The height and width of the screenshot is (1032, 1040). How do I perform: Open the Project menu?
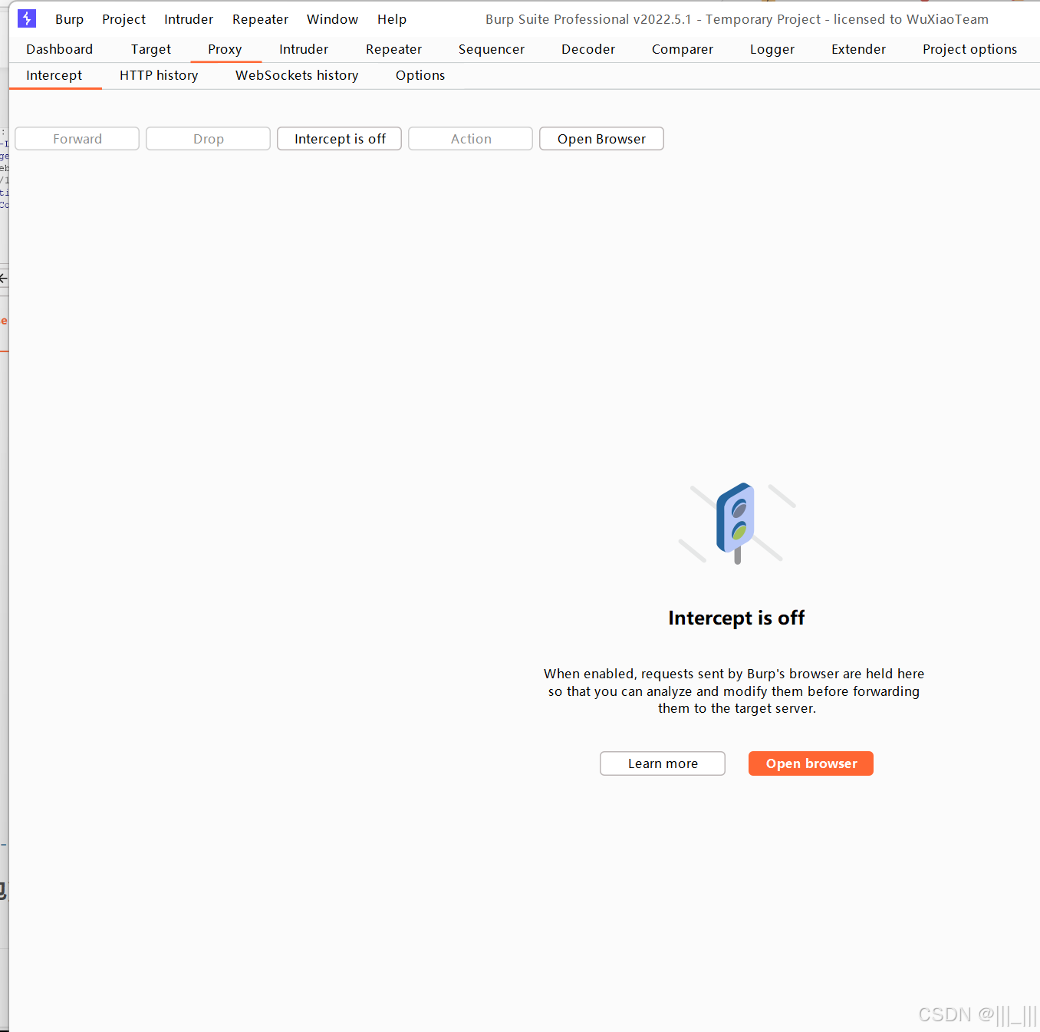[123, 19]
